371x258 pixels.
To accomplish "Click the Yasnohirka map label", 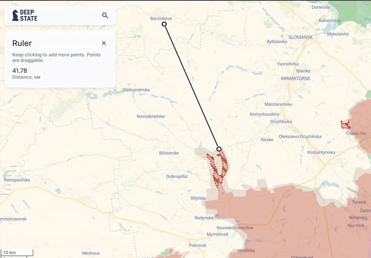I will tap(288, 64).
